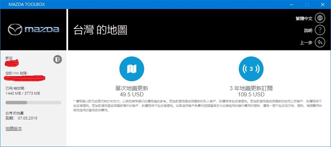Viewport: 331px width, 147px height.
Task: Click the Mazda logo
Action: [34, 30]
